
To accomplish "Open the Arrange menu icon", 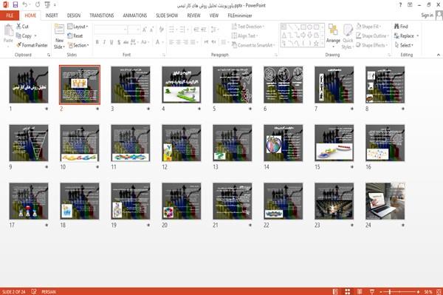I will tap(333, 30).
